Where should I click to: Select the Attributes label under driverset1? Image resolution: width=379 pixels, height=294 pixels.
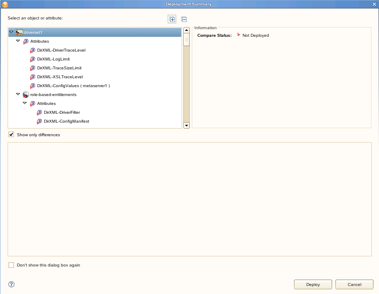(x=40, y=41)
